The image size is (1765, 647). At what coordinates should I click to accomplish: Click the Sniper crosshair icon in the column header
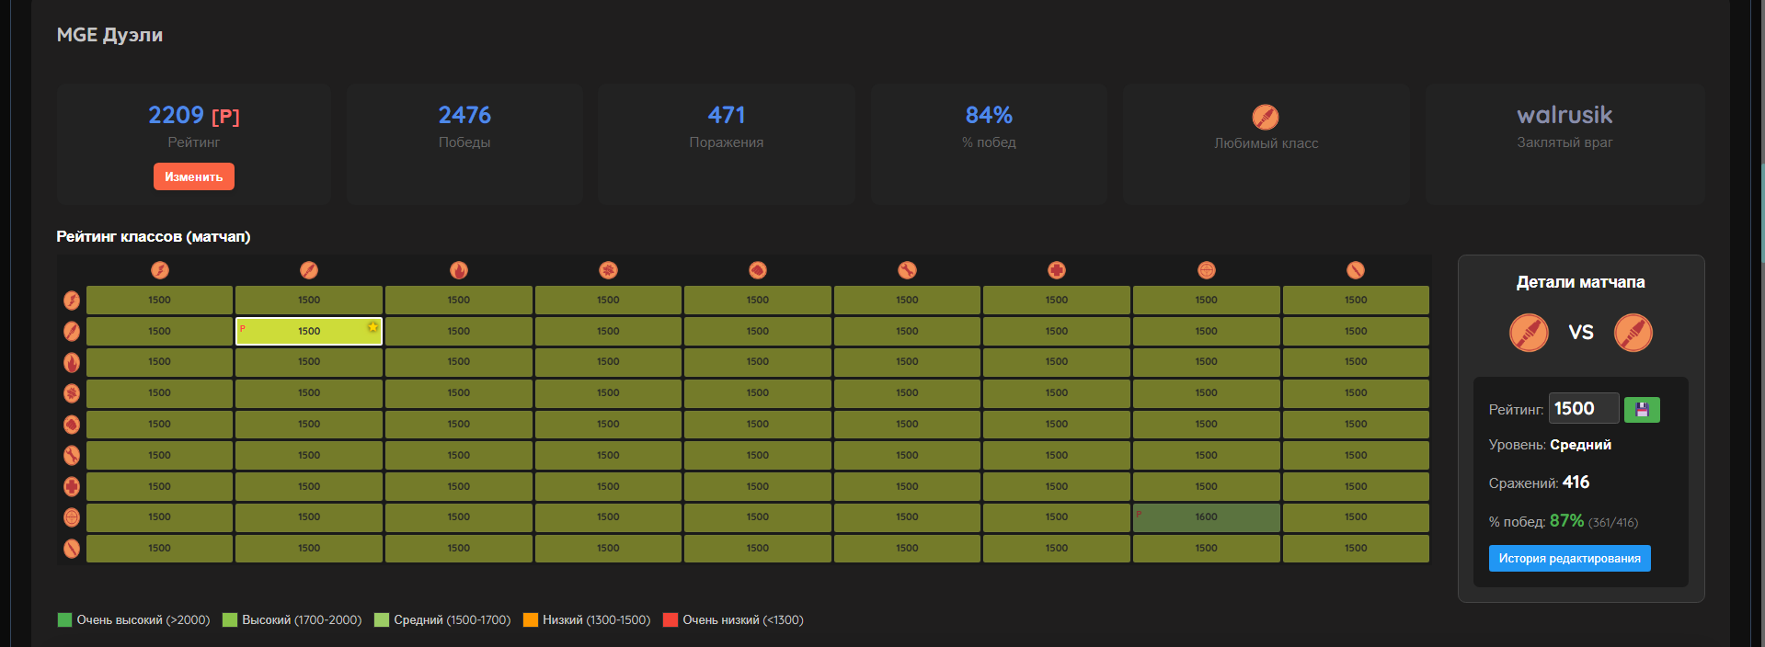[x=1206, y=270]
